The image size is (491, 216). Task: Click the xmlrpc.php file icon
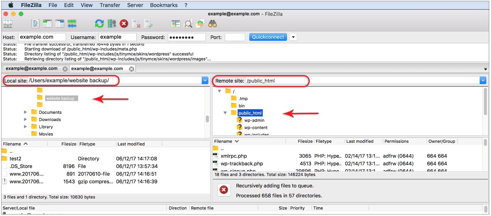216,156
